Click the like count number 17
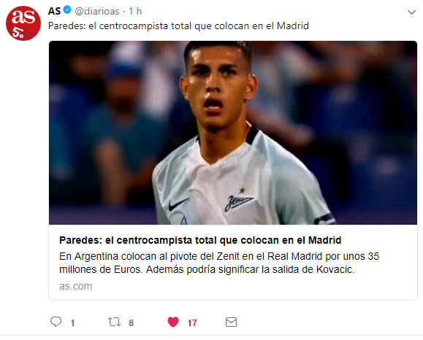The width and height of the screenshot is (423, 340). (192, 322)
